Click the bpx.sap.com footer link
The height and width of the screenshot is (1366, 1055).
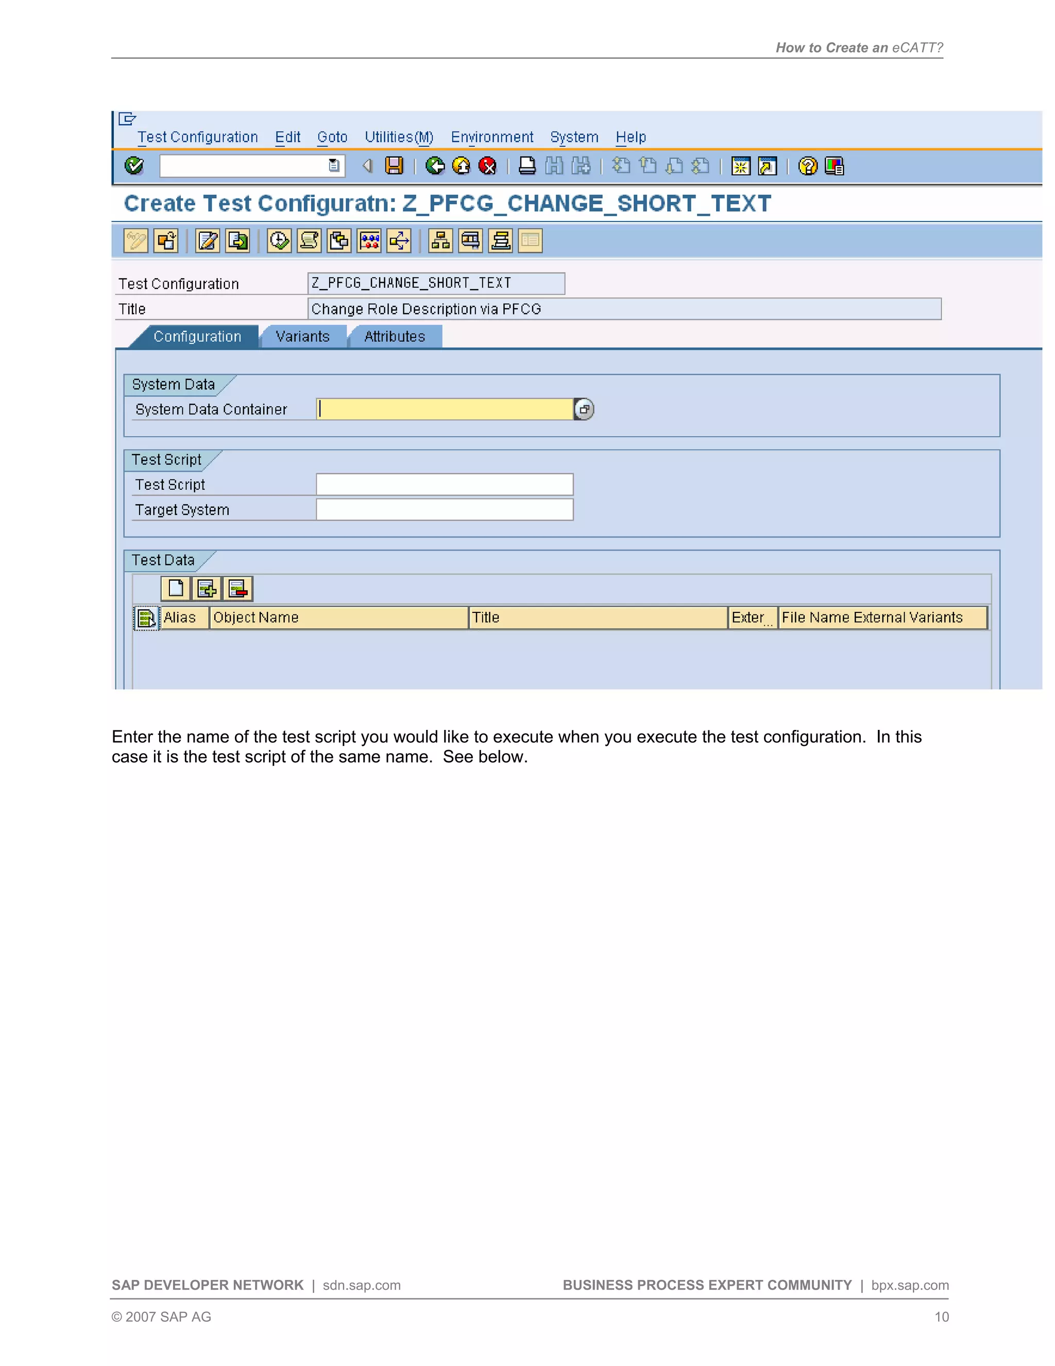(x=910, y=1285)
